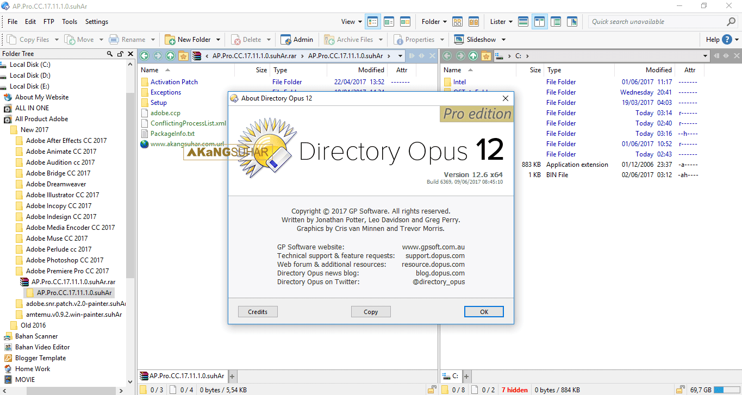Go back in the right C: pane
This screenshot has width=742, height=395.
[447, 55]
